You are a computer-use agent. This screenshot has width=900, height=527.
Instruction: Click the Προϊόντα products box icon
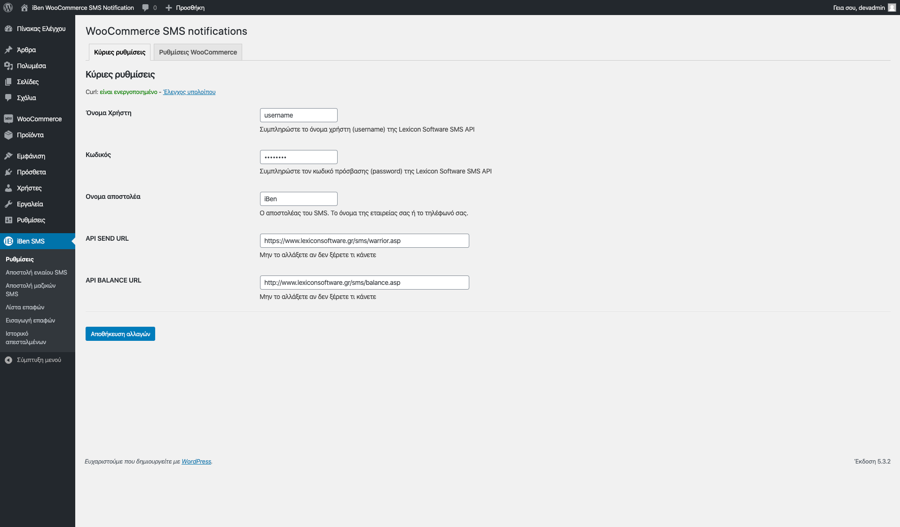[x=8, y=135]
